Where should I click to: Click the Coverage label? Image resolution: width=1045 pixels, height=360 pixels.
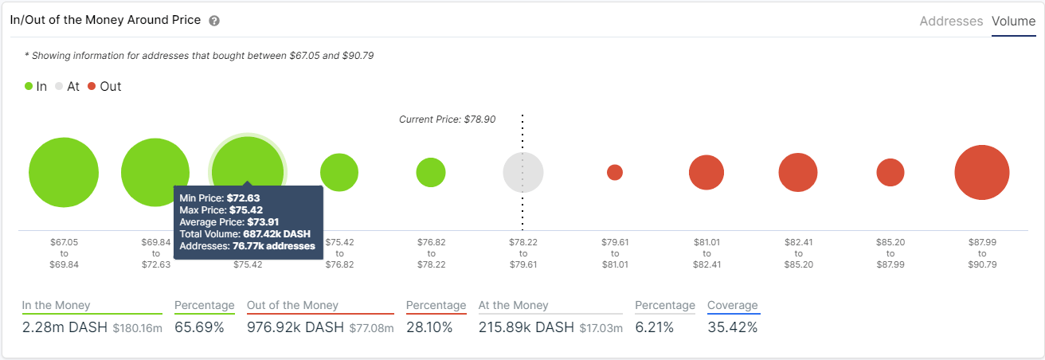(x=733, y=306)
